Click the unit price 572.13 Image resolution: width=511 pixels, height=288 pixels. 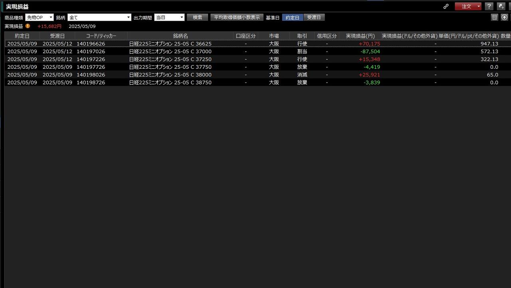coord(489,52)
